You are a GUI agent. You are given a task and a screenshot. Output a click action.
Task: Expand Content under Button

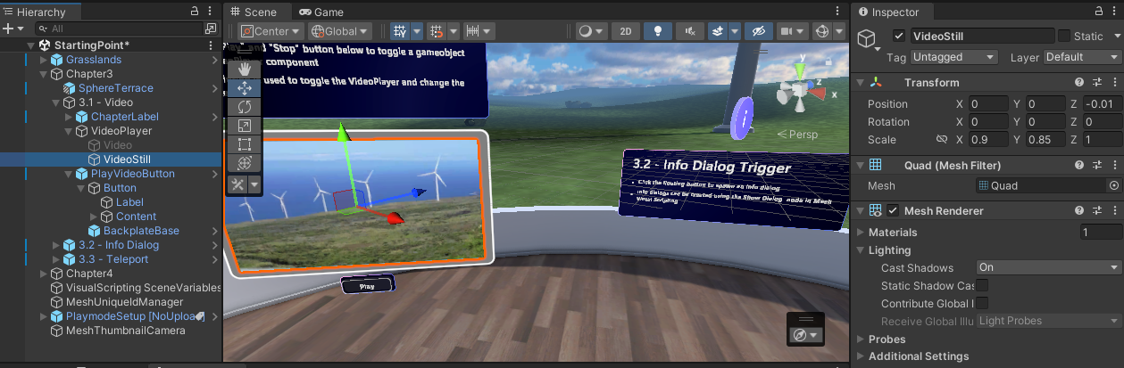pos(94,217)
